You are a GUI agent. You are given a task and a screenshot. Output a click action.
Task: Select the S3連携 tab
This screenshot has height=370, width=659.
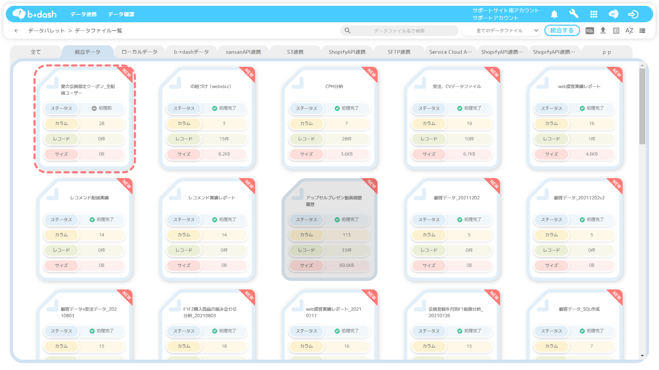[x=295, y=52]
